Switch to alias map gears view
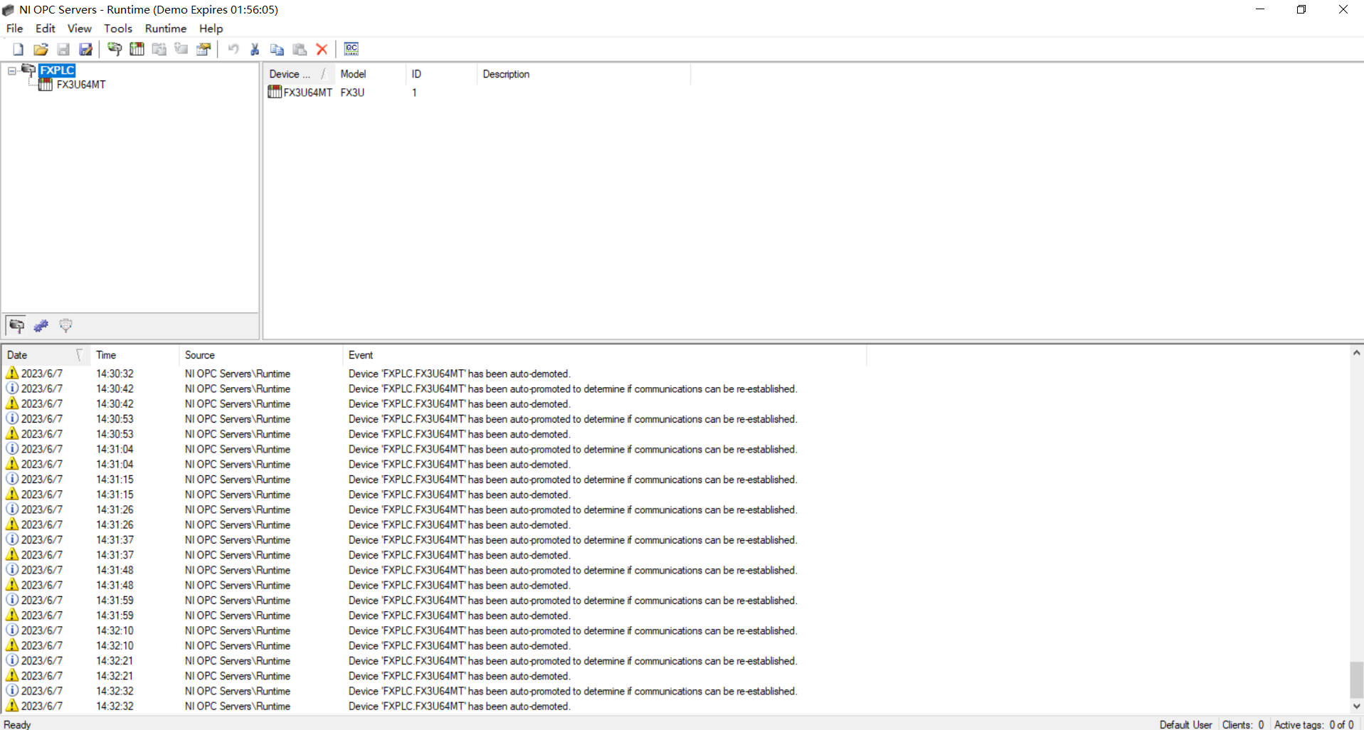This screenshot has width=1364, height=730. 41,326
